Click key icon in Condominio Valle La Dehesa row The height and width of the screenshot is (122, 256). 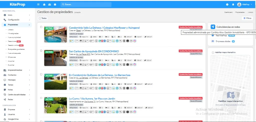click(121, 41)
